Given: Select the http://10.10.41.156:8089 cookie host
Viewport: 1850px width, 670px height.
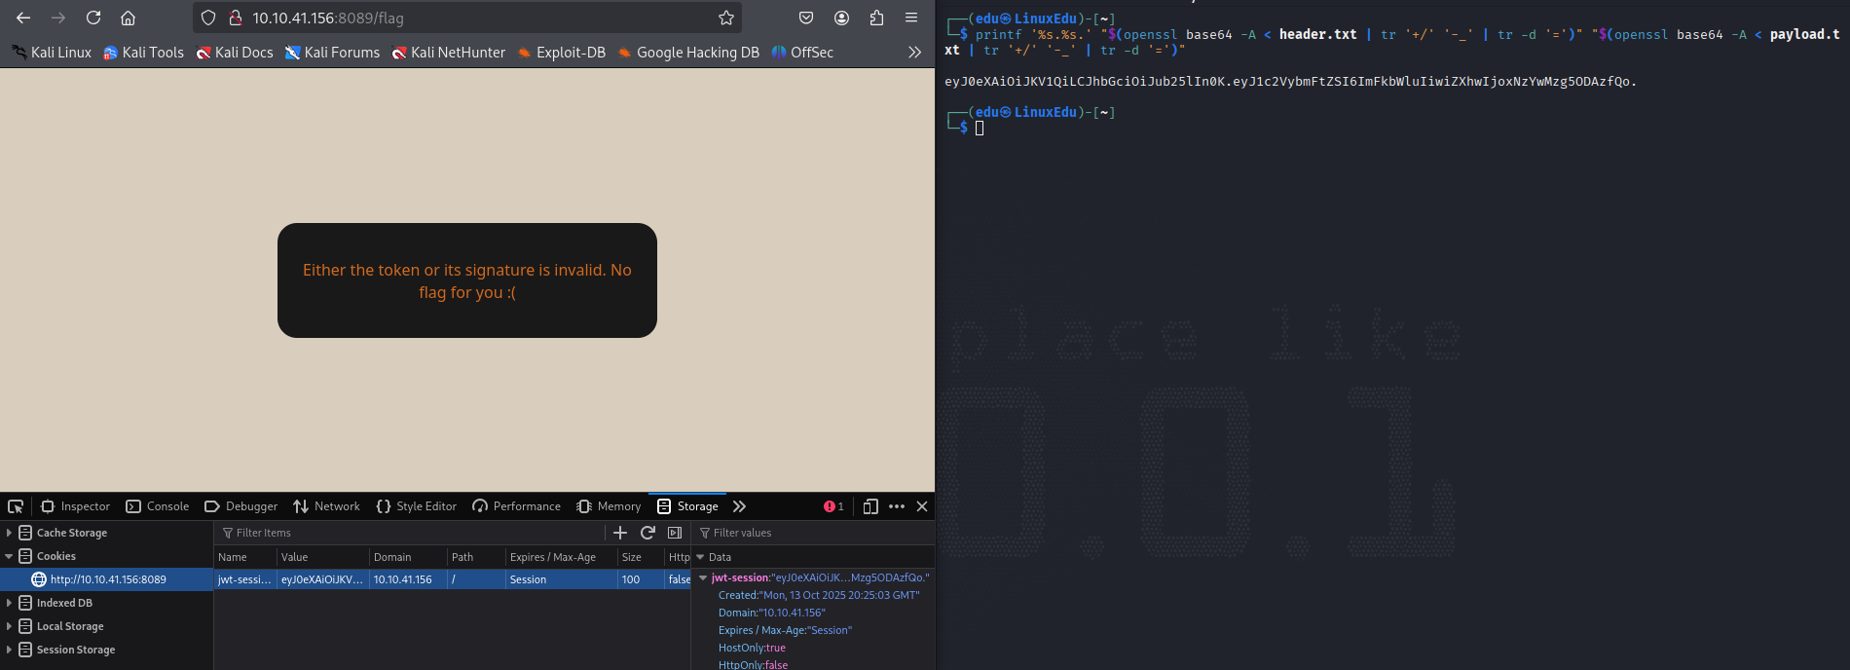Looking at the screenshot, I should [108, 579].
